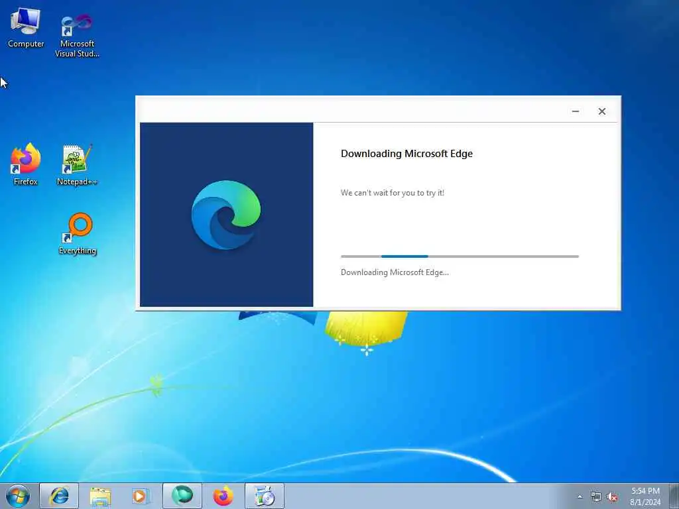Open Firefox from the taskbar
The width and height of the screenshot is (679, 509).
[x=223, y=496]
